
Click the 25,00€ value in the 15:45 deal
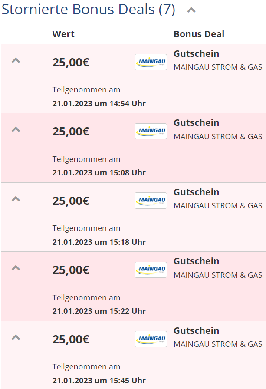coord(71,340)
